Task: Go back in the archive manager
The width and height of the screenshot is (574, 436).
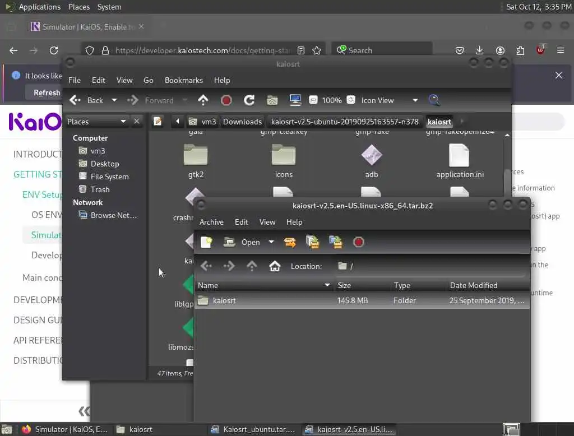Action: pos(206,266)
